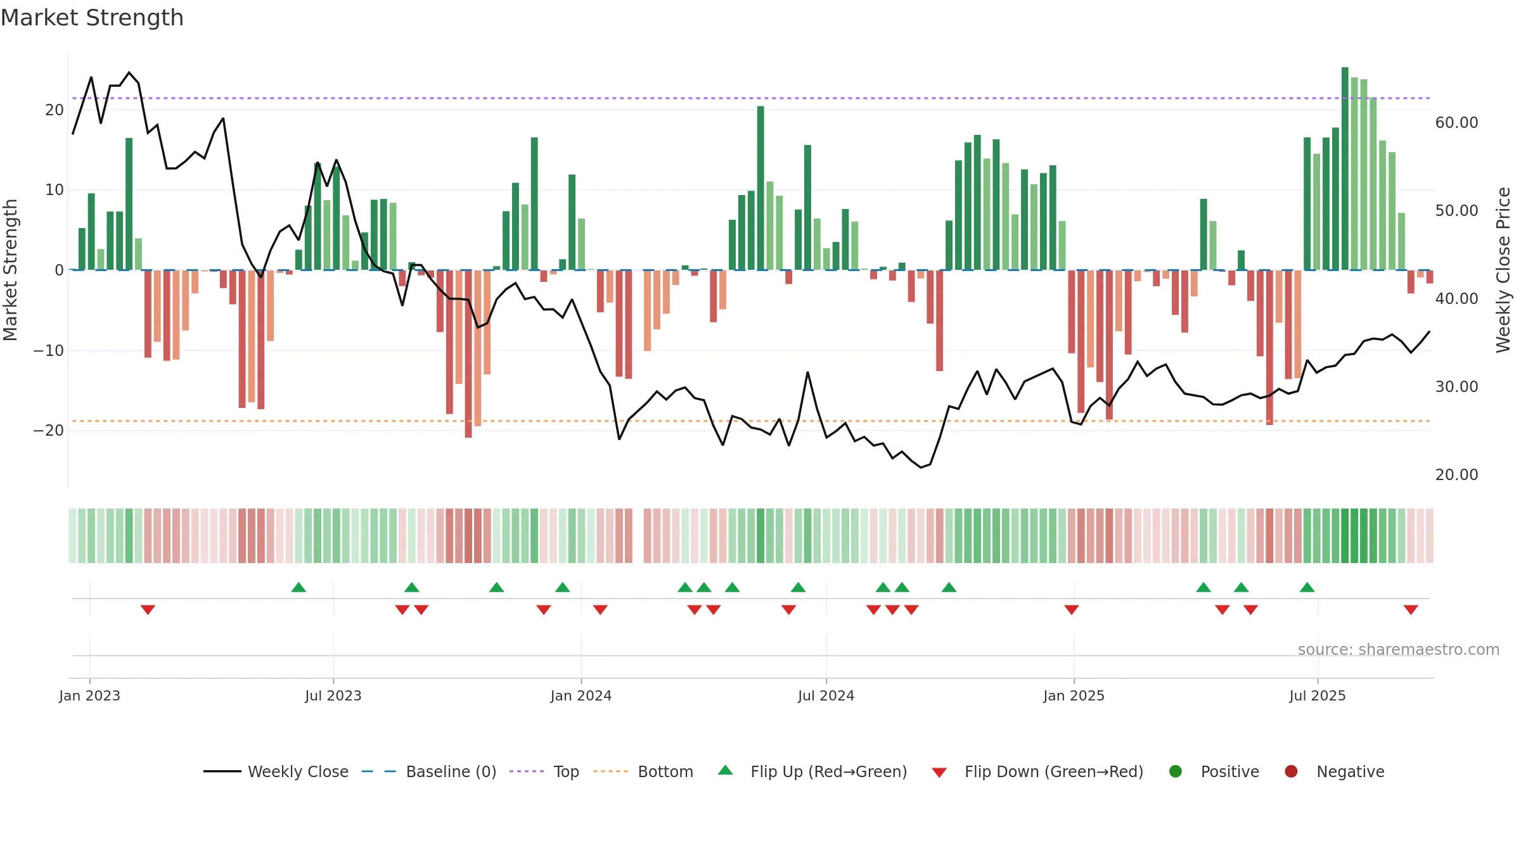Click the deepest red bar near −21 in late 2023

point(468,354)
